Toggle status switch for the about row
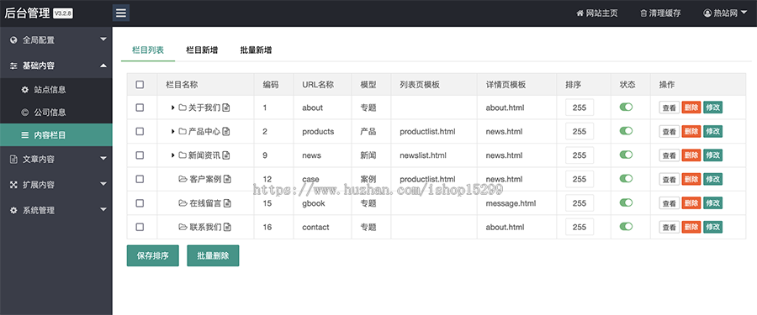Viewport: 757px width, 315px height. coord(626,107)
